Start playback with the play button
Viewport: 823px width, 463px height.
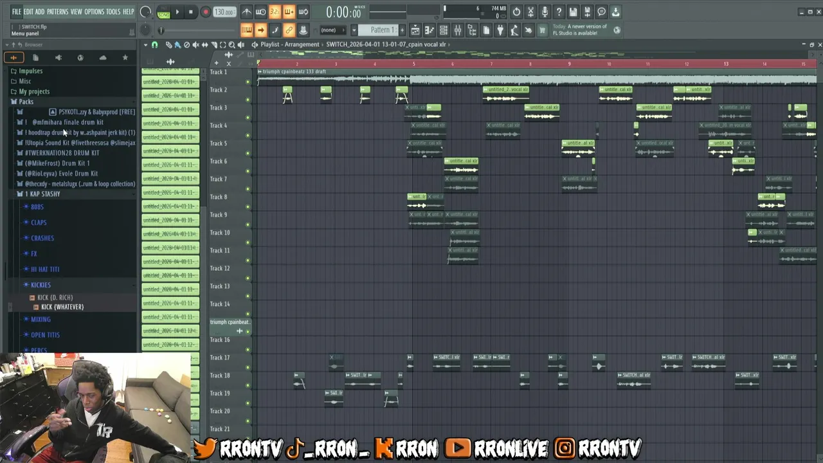177,12
